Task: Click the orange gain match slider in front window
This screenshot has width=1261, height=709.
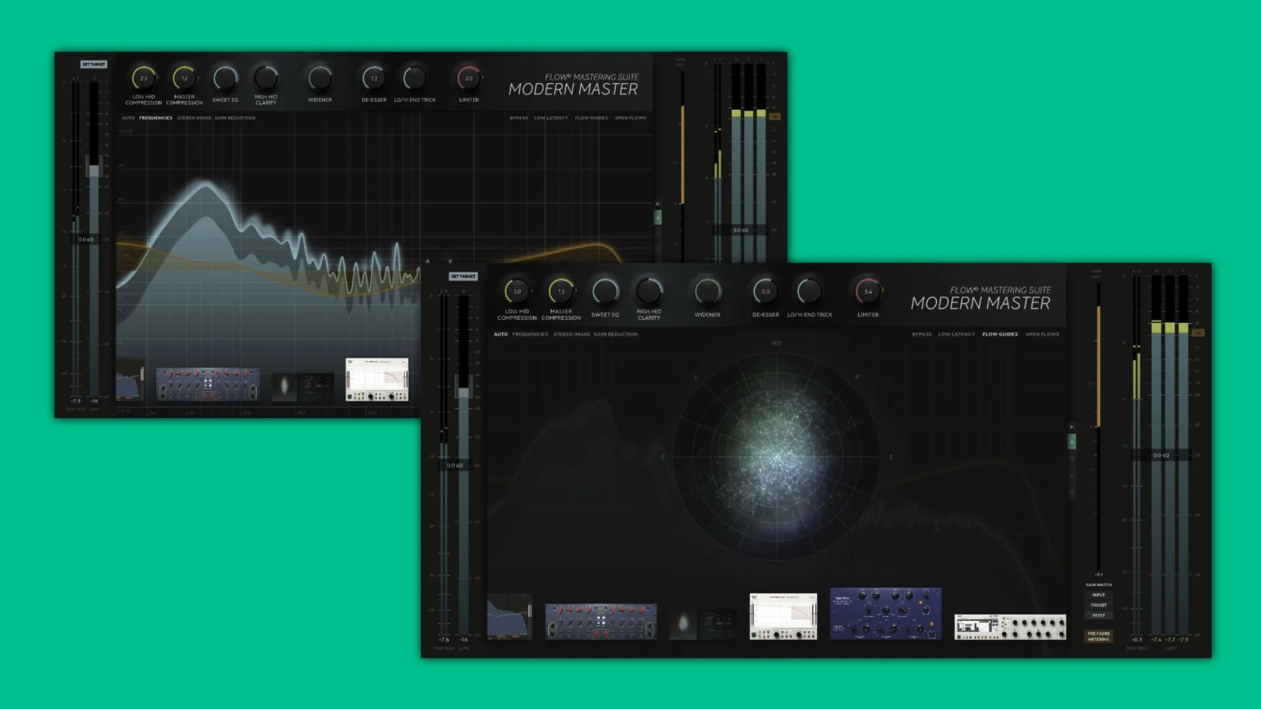Action: click(1098, 368)
